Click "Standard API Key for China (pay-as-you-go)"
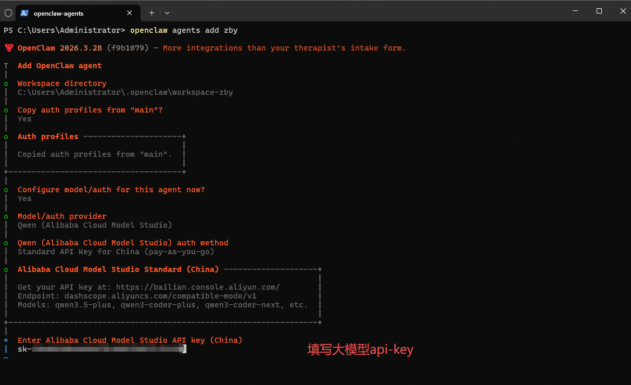 116,252
